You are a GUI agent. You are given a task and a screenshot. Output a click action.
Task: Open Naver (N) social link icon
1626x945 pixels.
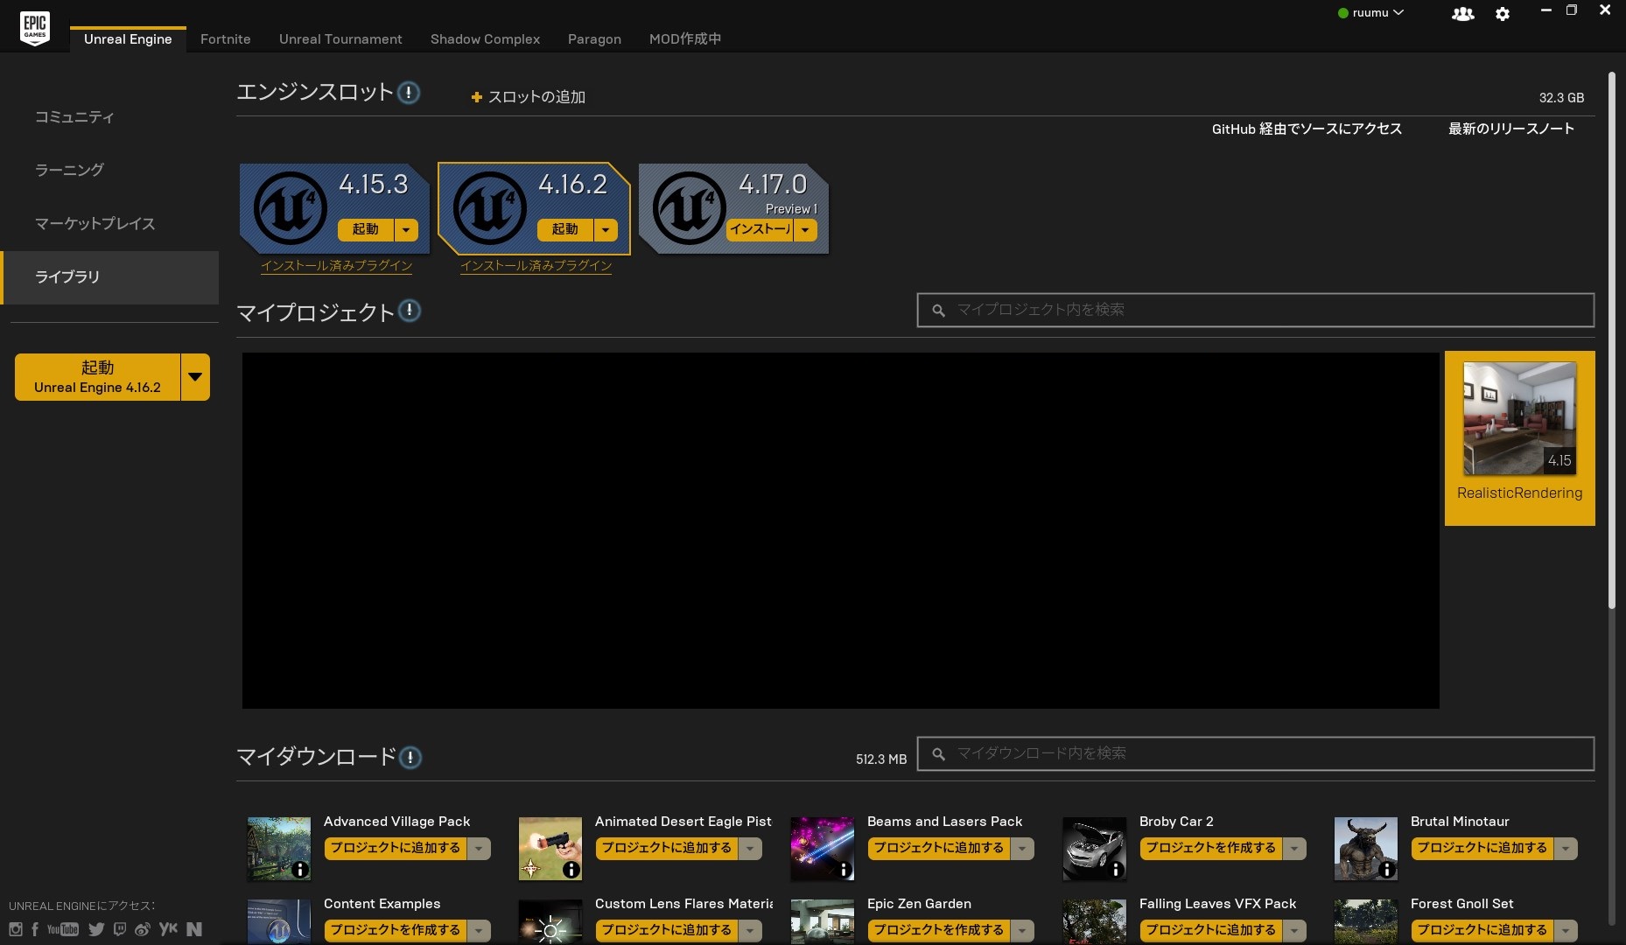tap(194, 929)
